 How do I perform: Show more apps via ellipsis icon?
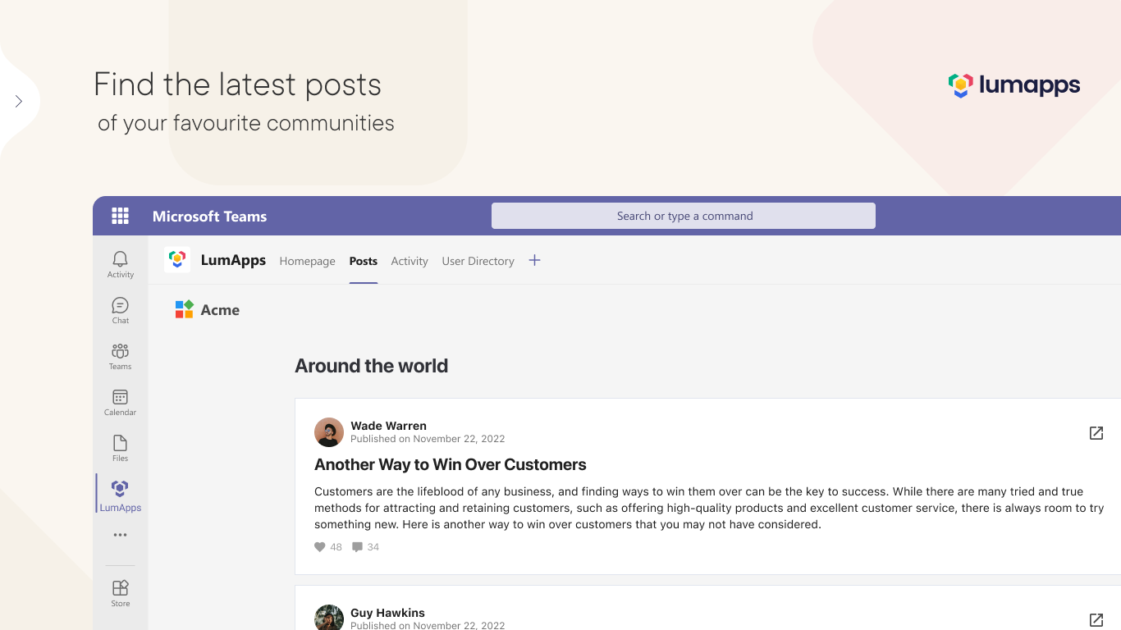[120, 535]
